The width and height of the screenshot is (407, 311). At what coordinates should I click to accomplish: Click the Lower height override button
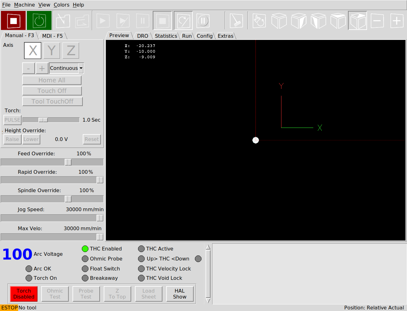(31, 139)
